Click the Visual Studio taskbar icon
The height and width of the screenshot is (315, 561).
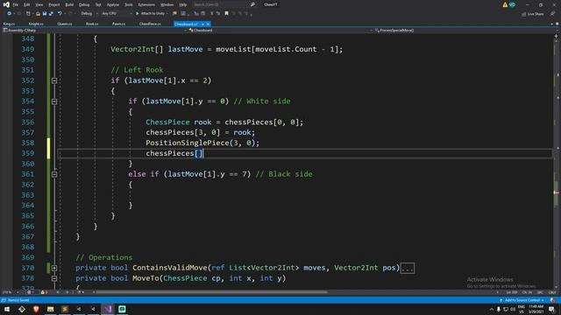[x=108, y=309]
